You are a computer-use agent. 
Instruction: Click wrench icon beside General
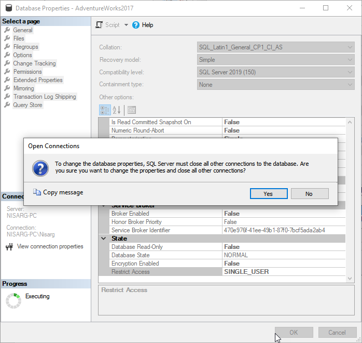[x=7, y=30]
